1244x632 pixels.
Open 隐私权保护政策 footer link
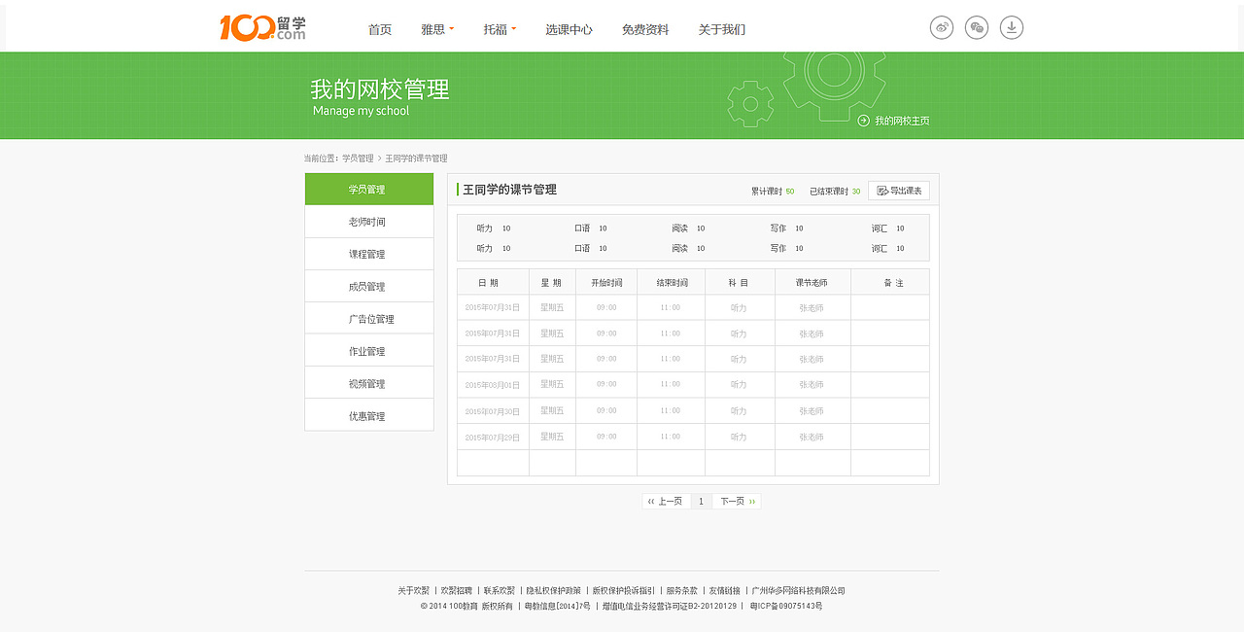(554, 590)
